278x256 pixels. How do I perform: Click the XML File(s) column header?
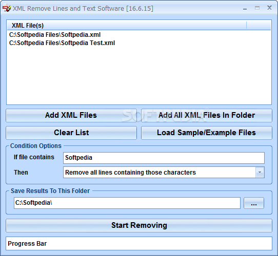click(x=127, y=26)
